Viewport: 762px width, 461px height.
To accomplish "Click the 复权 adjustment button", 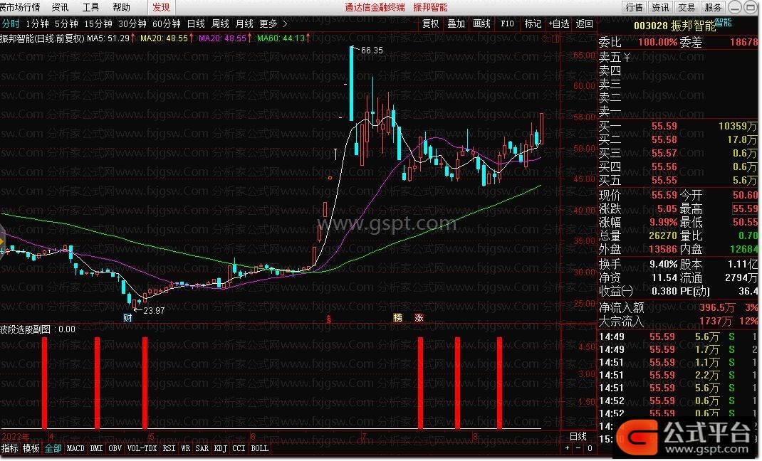I will [x=431, y=23].
